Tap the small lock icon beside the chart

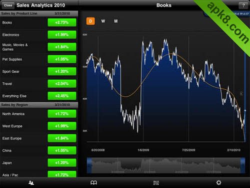[x=241, y=93]
